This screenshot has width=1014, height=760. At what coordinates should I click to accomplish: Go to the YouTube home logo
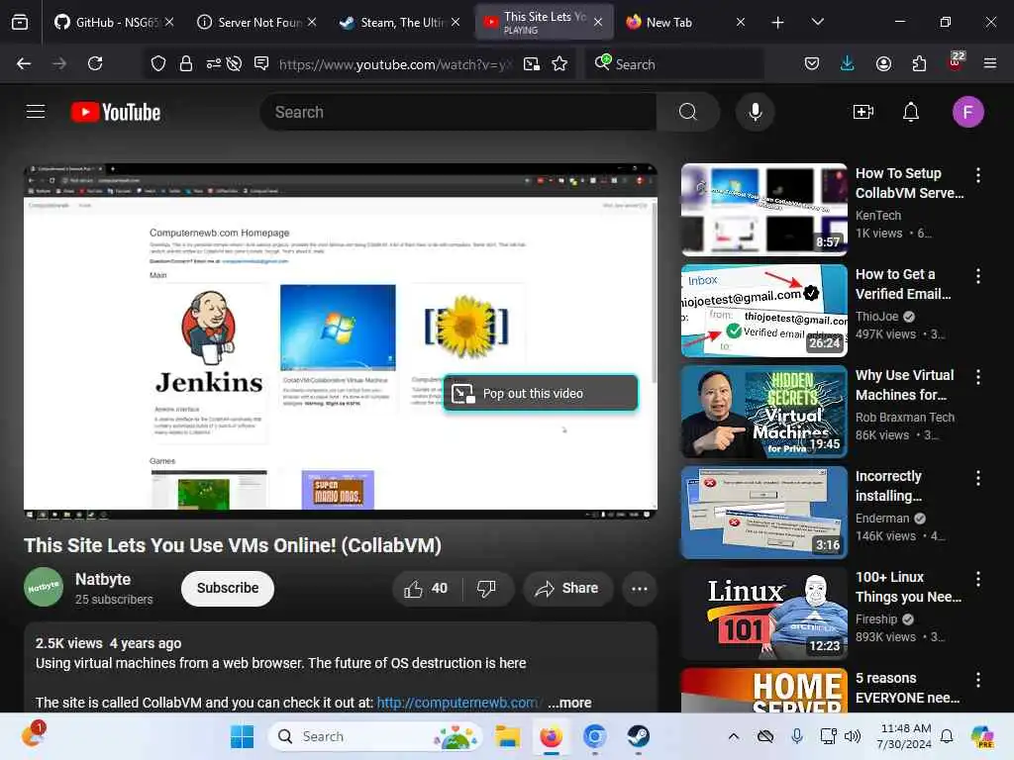click(x=116, y=112)
